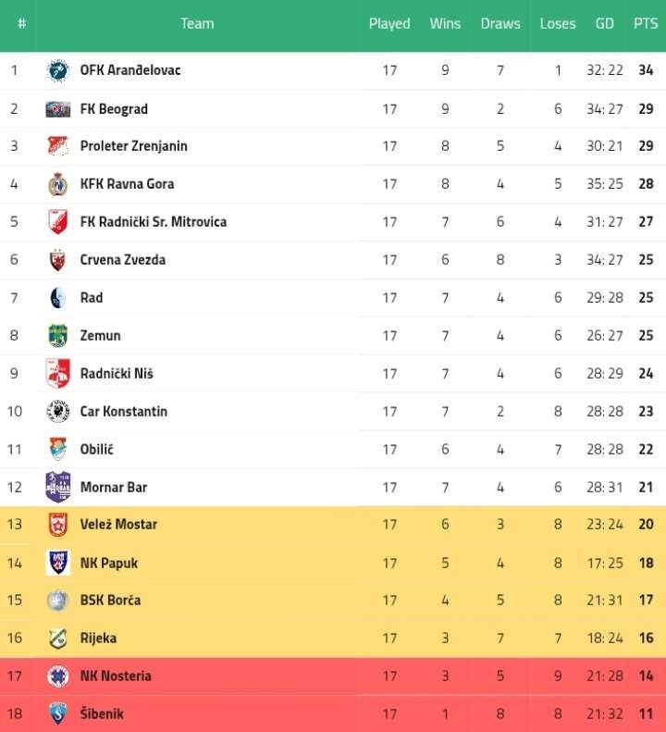Click the OFK Aranđelovac club crest
666x732 pixels.
click(58, 70)
